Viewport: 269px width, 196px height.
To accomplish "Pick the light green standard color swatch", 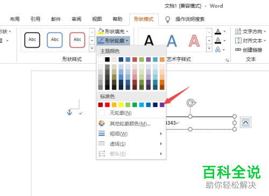I will [x=128, y=104].
